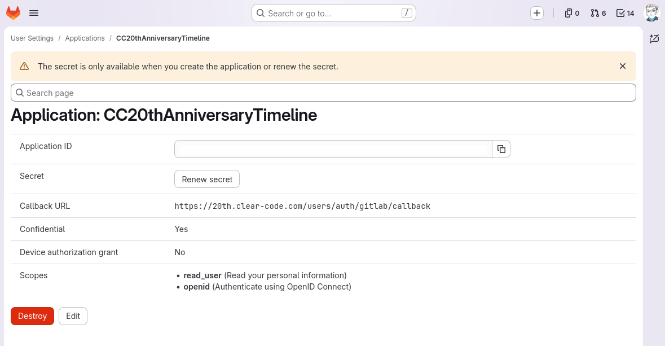The image size is (665, 346).
Task: Focus the Search or go to field
Action: 333,13
